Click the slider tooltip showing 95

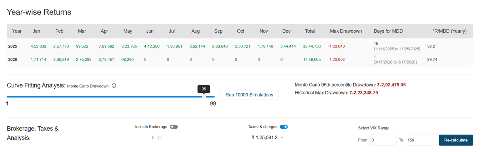click(204, 89)
